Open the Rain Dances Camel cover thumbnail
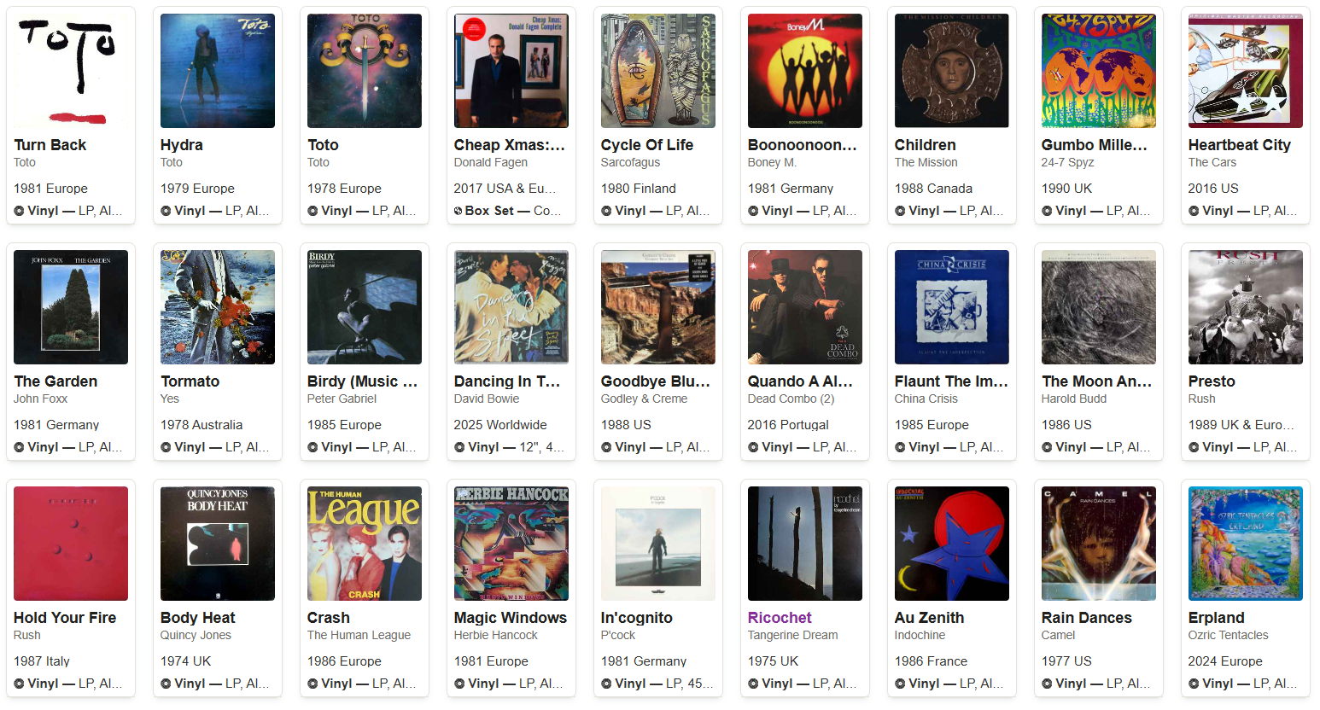The width and height of the screenshot is (1320, 710). click(1099, 544)
